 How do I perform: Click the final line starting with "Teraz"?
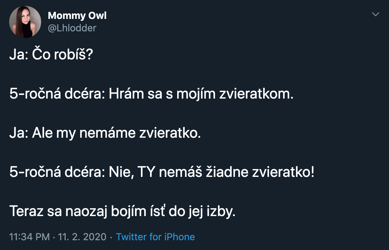(x=122, y=212)
